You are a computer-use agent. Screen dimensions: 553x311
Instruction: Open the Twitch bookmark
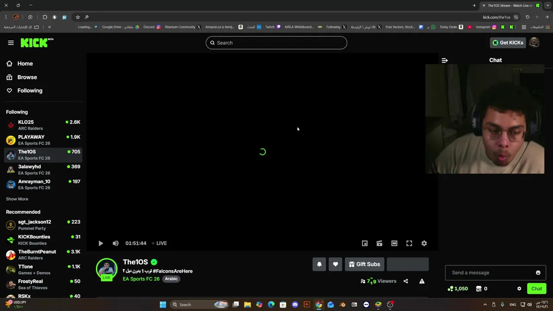pyautogui.click(x=273, y=27)
